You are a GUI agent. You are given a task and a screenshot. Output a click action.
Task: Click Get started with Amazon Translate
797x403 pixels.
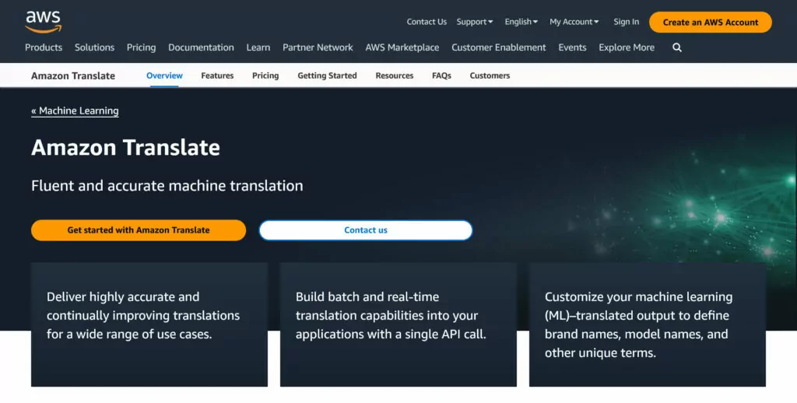[x=139, y=230]
